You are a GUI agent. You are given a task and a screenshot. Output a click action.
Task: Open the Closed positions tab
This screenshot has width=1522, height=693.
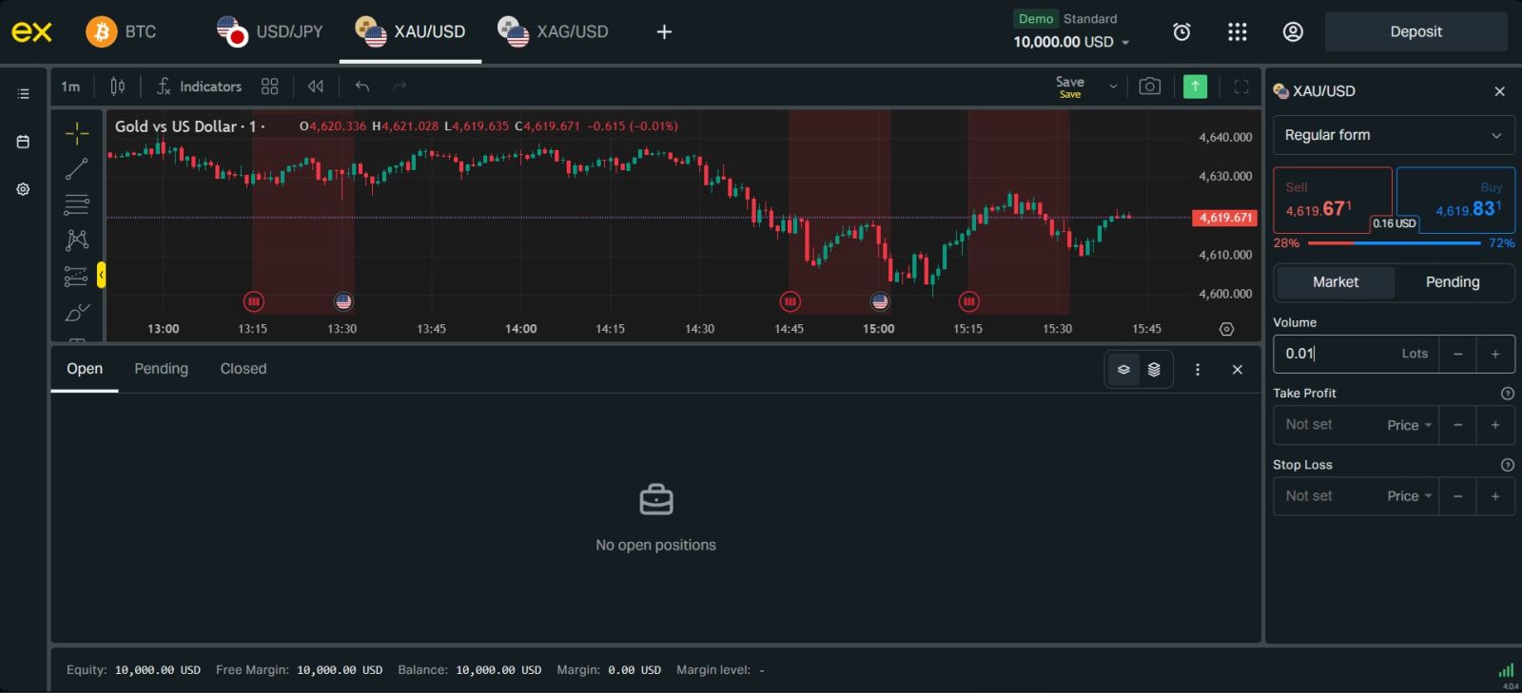(244, 369)
